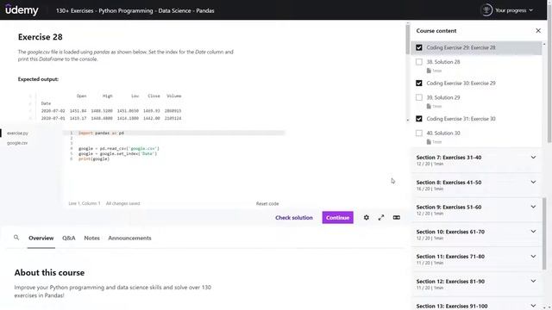
Task: Expand Section 13: Exercises 91-100
Action: pyautogui.click(x=476, y=304)
